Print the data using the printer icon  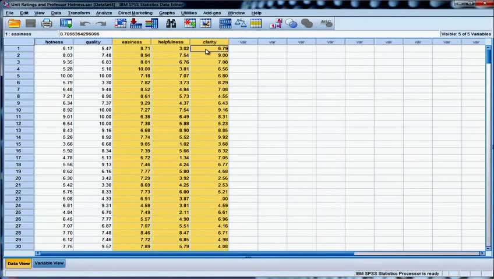[47, 23]
